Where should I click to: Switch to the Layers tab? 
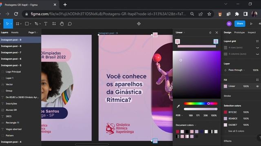coord(4,32)
